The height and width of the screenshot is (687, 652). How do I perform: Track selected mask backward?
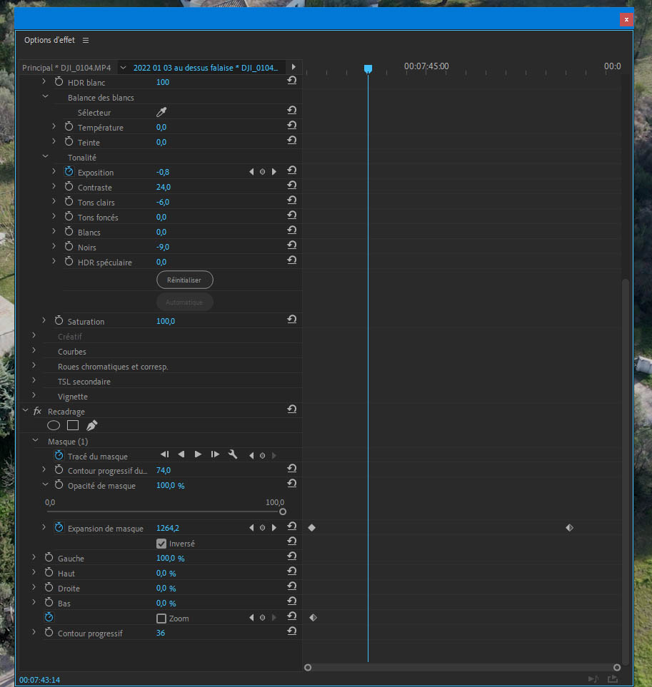point(181,454)
